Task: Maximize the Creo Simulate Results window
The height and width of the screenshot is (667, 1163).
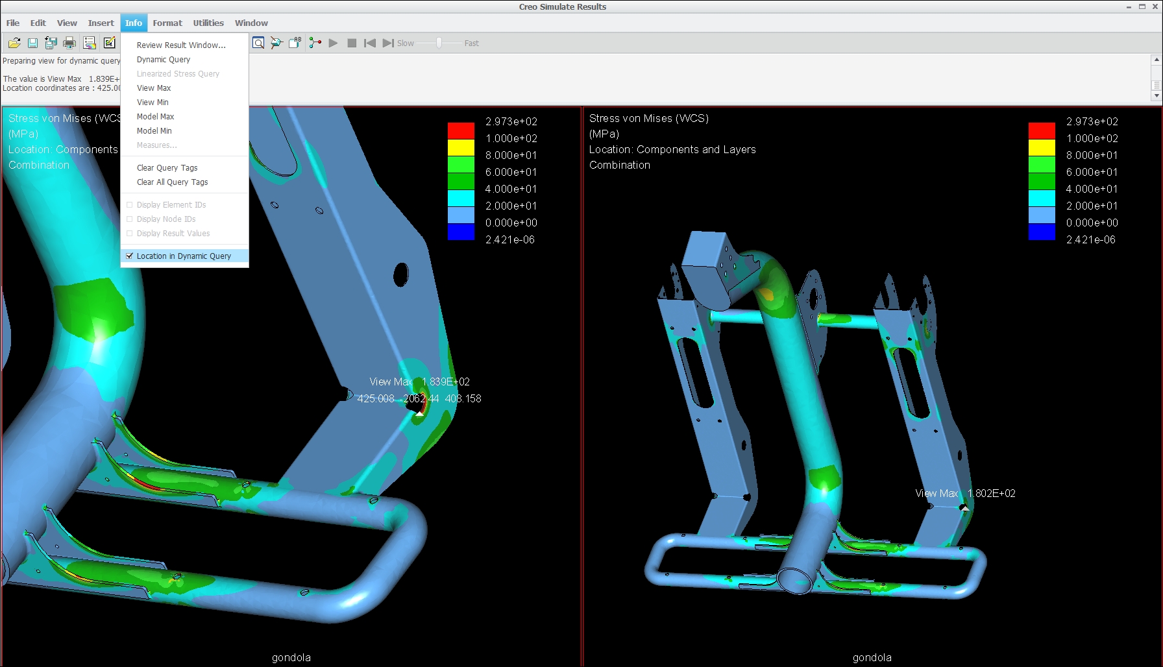Action: pyautogui.click(x=1142, y=6)
